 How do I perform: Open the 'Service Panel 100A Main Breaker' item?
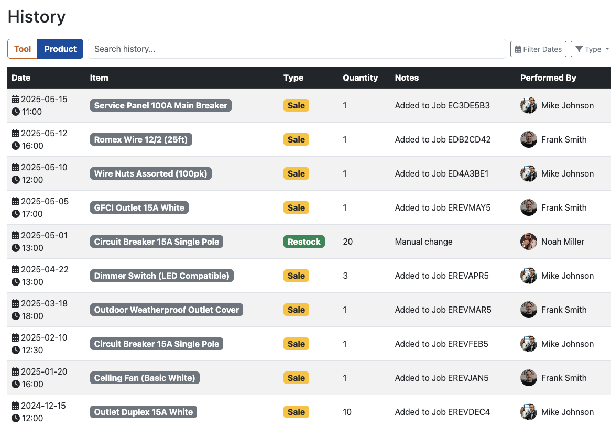click(x=160, y=105)
